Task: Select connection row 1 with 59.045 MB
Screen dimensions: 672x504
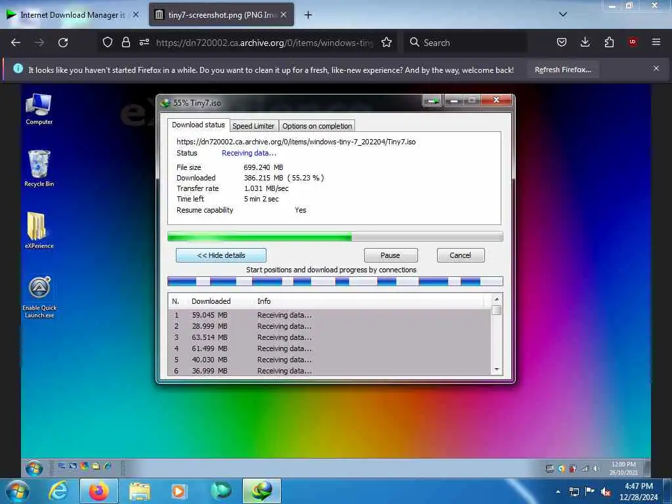Action: (x=329, y=315)
